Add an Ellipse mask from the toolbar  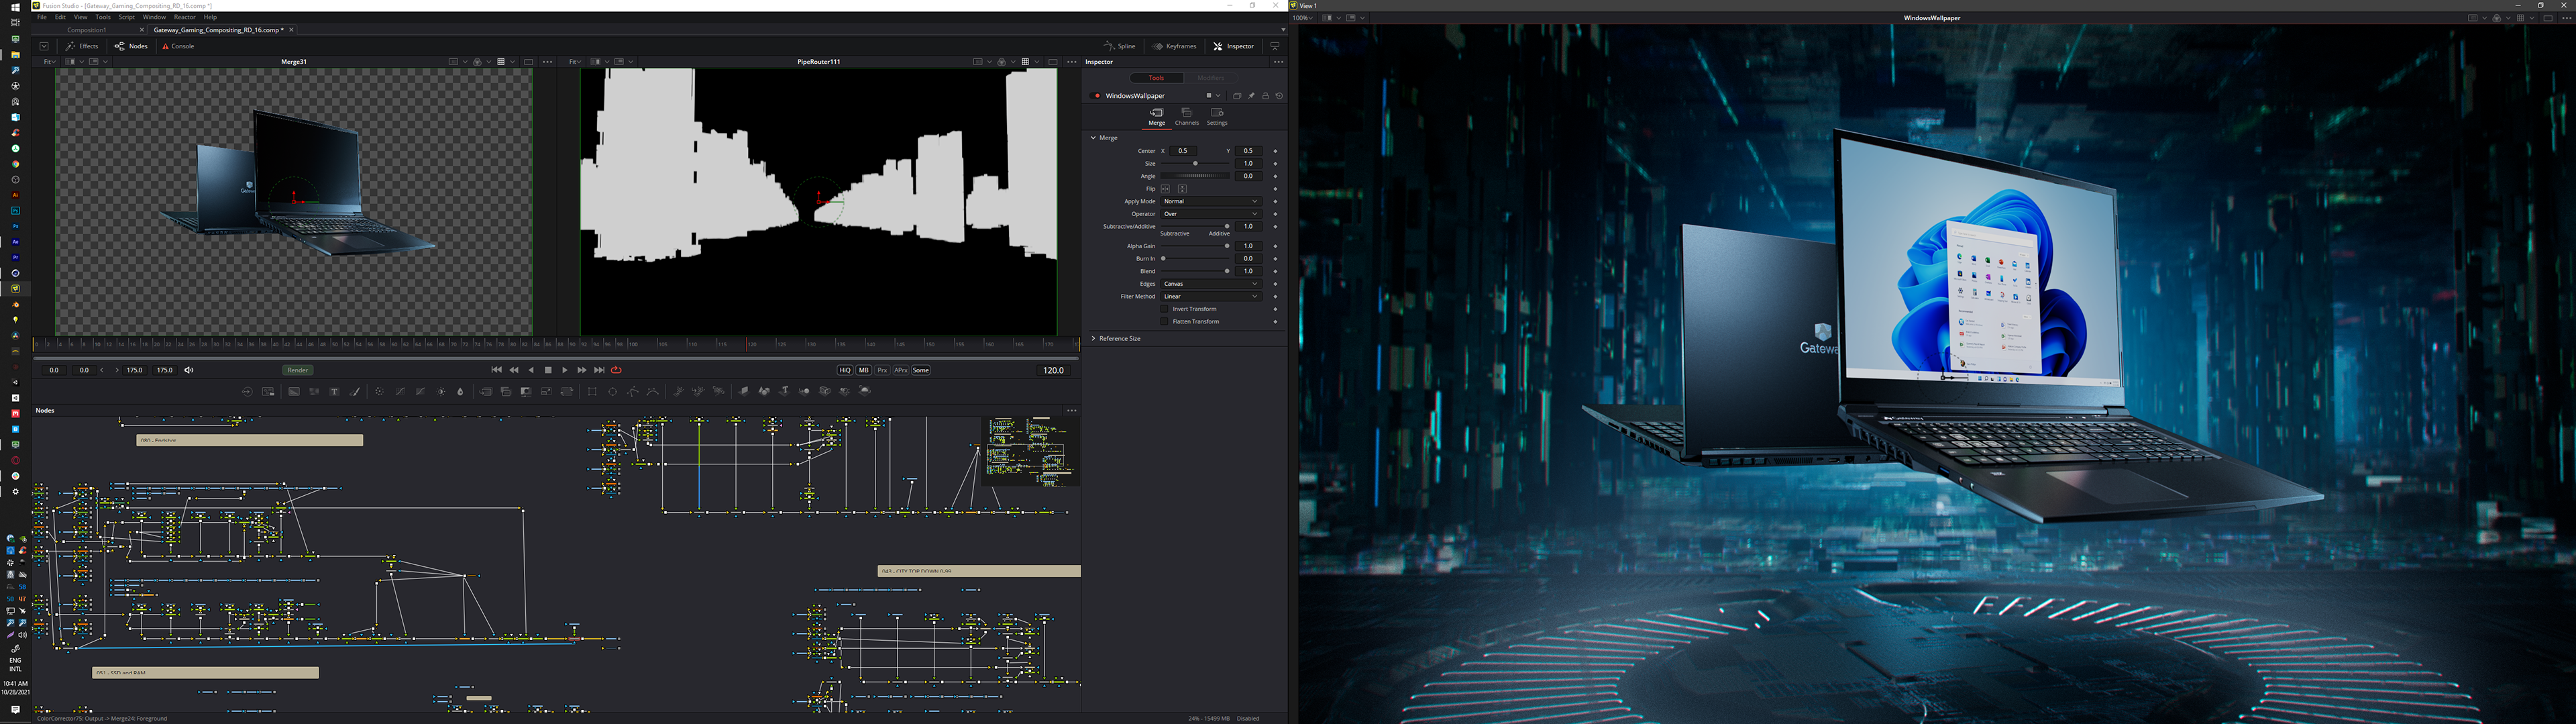pyautogui.click(x=613, y=392)
